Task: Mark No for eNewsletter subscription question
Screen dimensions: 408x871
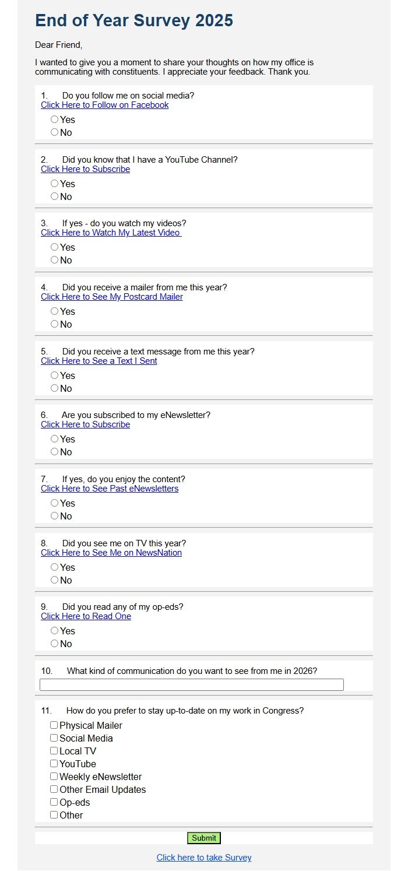Action: [55, 452]
